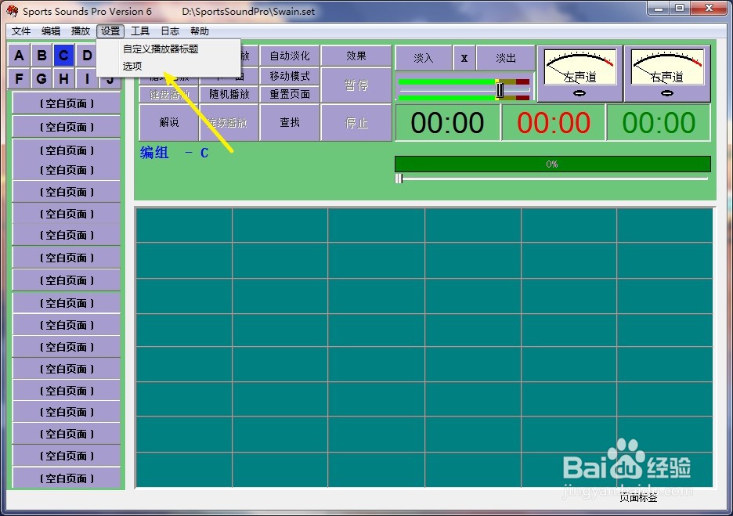Open the 播放 menu
The width and height of the screenshot is (733, 516).
point(81,31)
